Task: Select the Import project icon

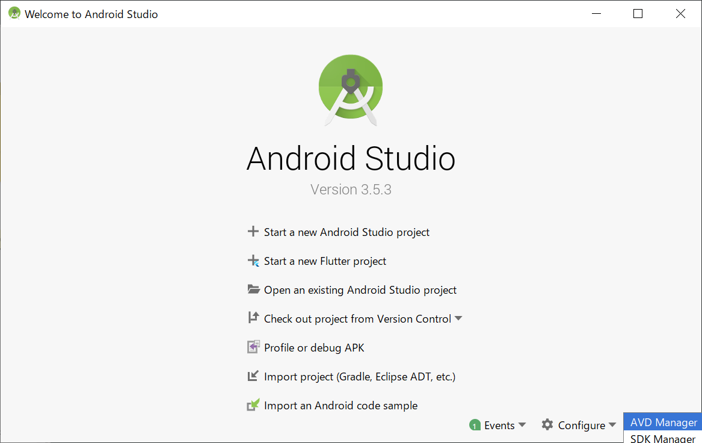Action: pyautogui.click(x=253, y=376)
